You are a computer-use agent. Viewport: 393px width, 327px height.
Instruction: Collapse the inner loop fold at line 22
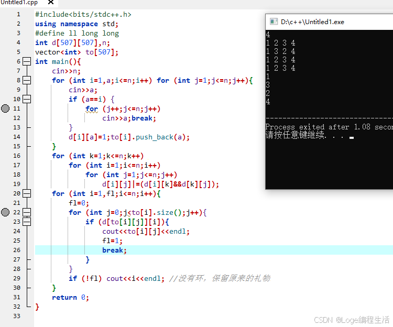(x=27, y=212)
